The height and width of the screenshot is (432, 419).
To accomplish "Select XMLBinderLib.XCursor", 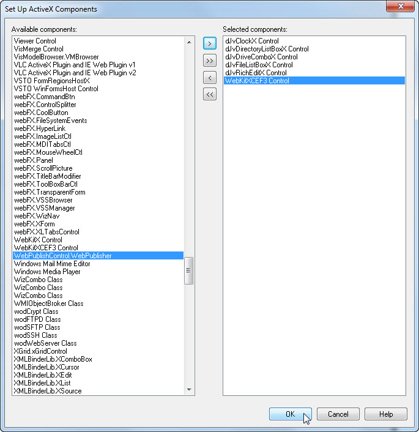I will pyautogui.click(x=98, y=367).
